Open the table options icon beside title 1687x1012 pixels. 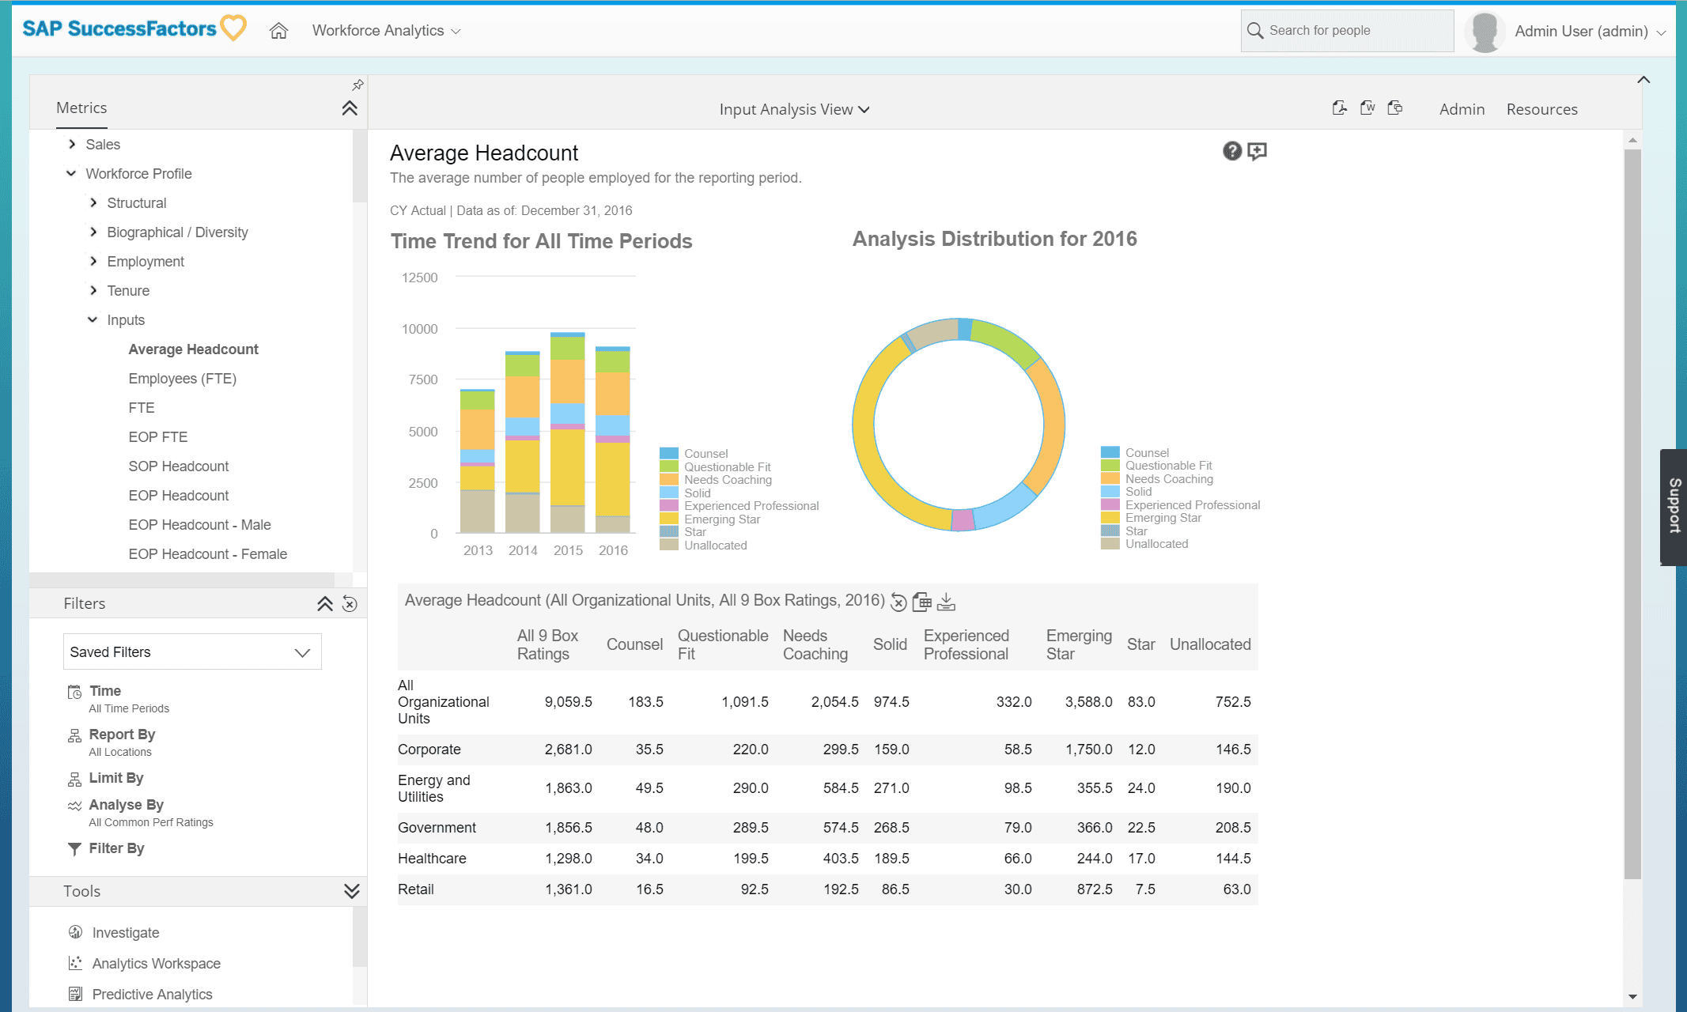coord(922,602)
